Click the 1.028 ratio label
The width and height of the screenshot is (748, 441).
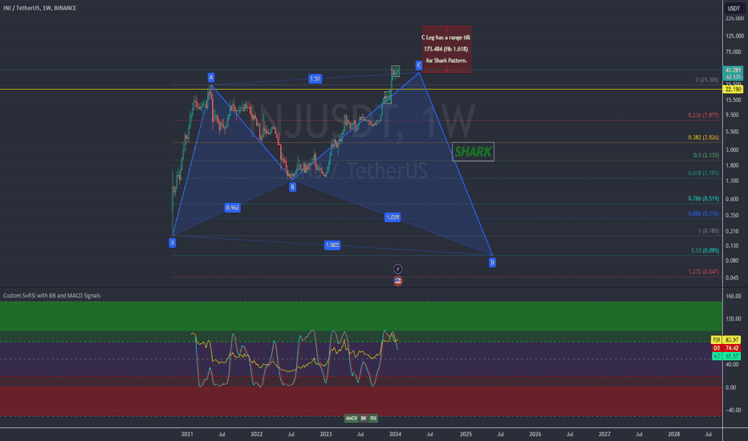(x=392, y=217)
